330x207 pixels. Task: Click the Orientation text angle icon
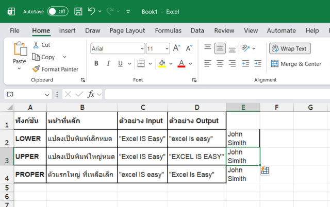(245, 48)
